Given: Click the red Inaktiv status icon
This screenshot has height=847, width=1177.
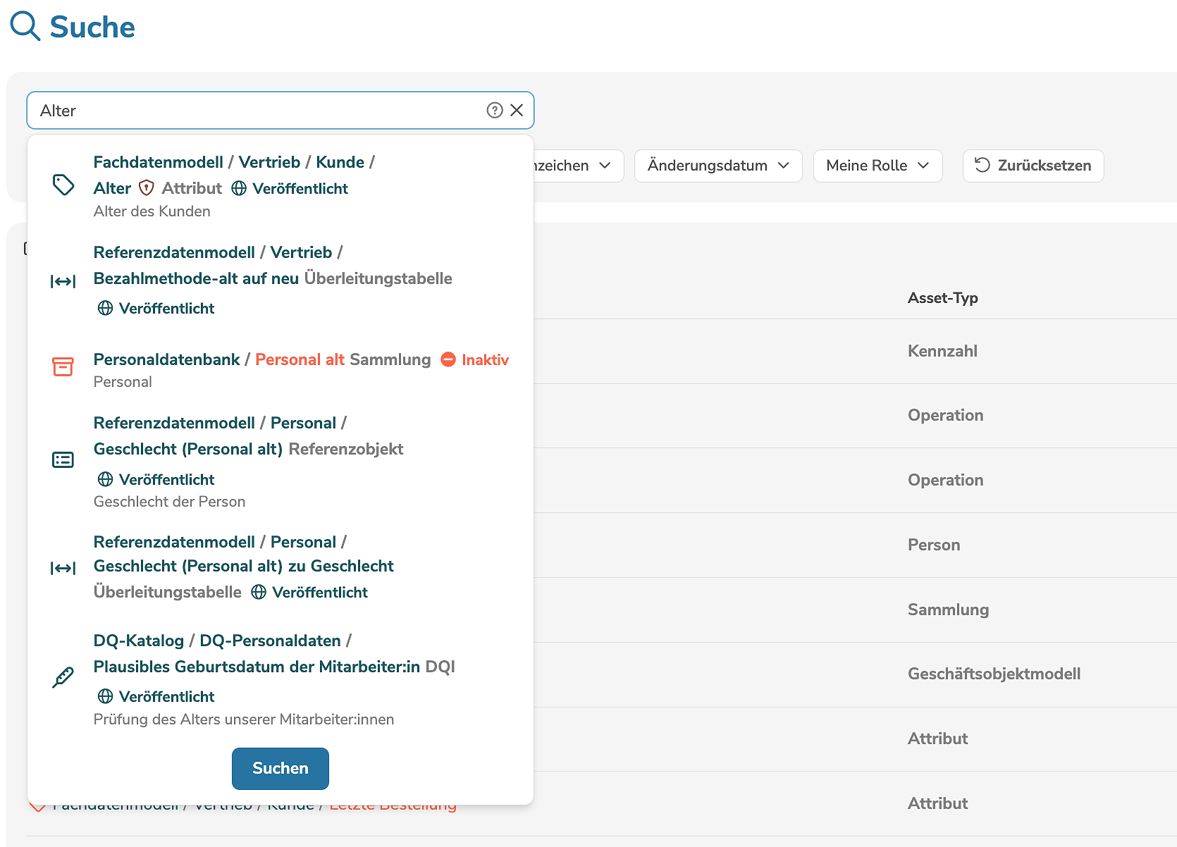Looking at the screenshot, I should click(448, 359).
